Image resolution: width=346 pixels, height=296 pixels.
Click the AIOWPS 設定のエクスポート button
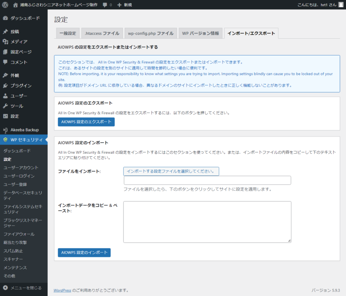click(86, 122)
